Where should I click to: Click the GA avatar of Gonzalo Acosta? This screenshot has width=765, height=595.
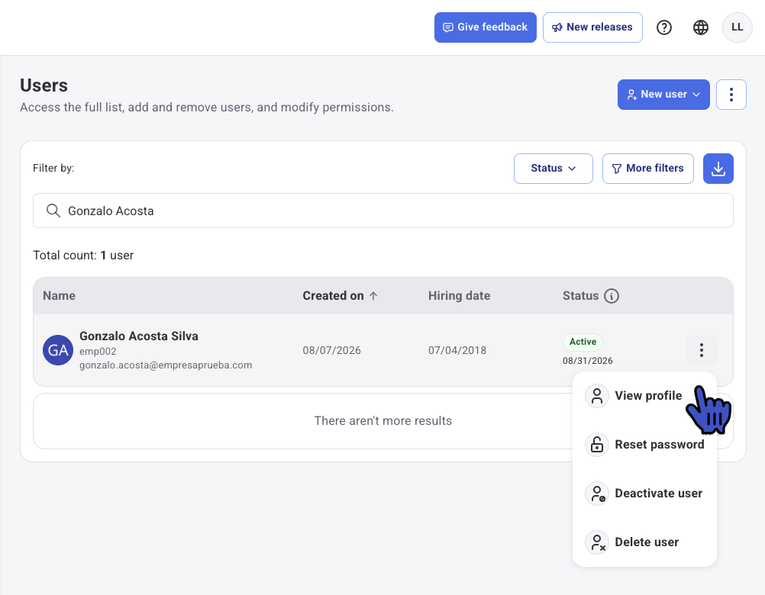click(x=58, y=350)
